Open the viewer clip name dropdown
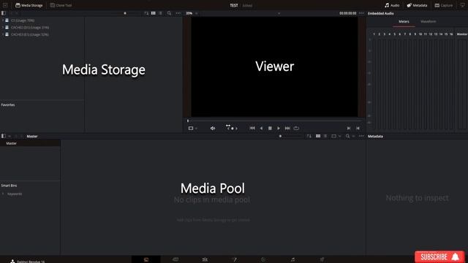This screenshot has width=468, height=263. click(x=279, y=13)
